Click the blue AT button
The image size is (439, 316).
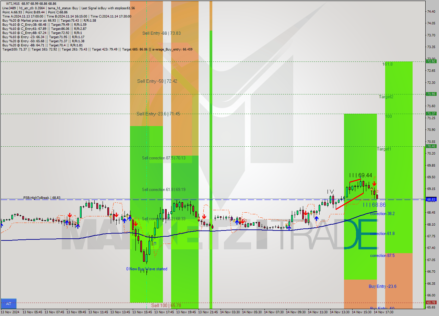(9, 304)
